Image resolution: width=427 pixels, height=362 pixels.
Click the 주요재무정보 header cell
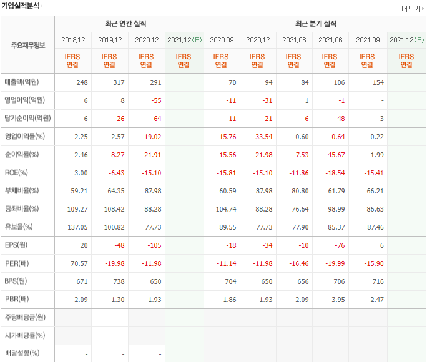[x=28, y=45]
